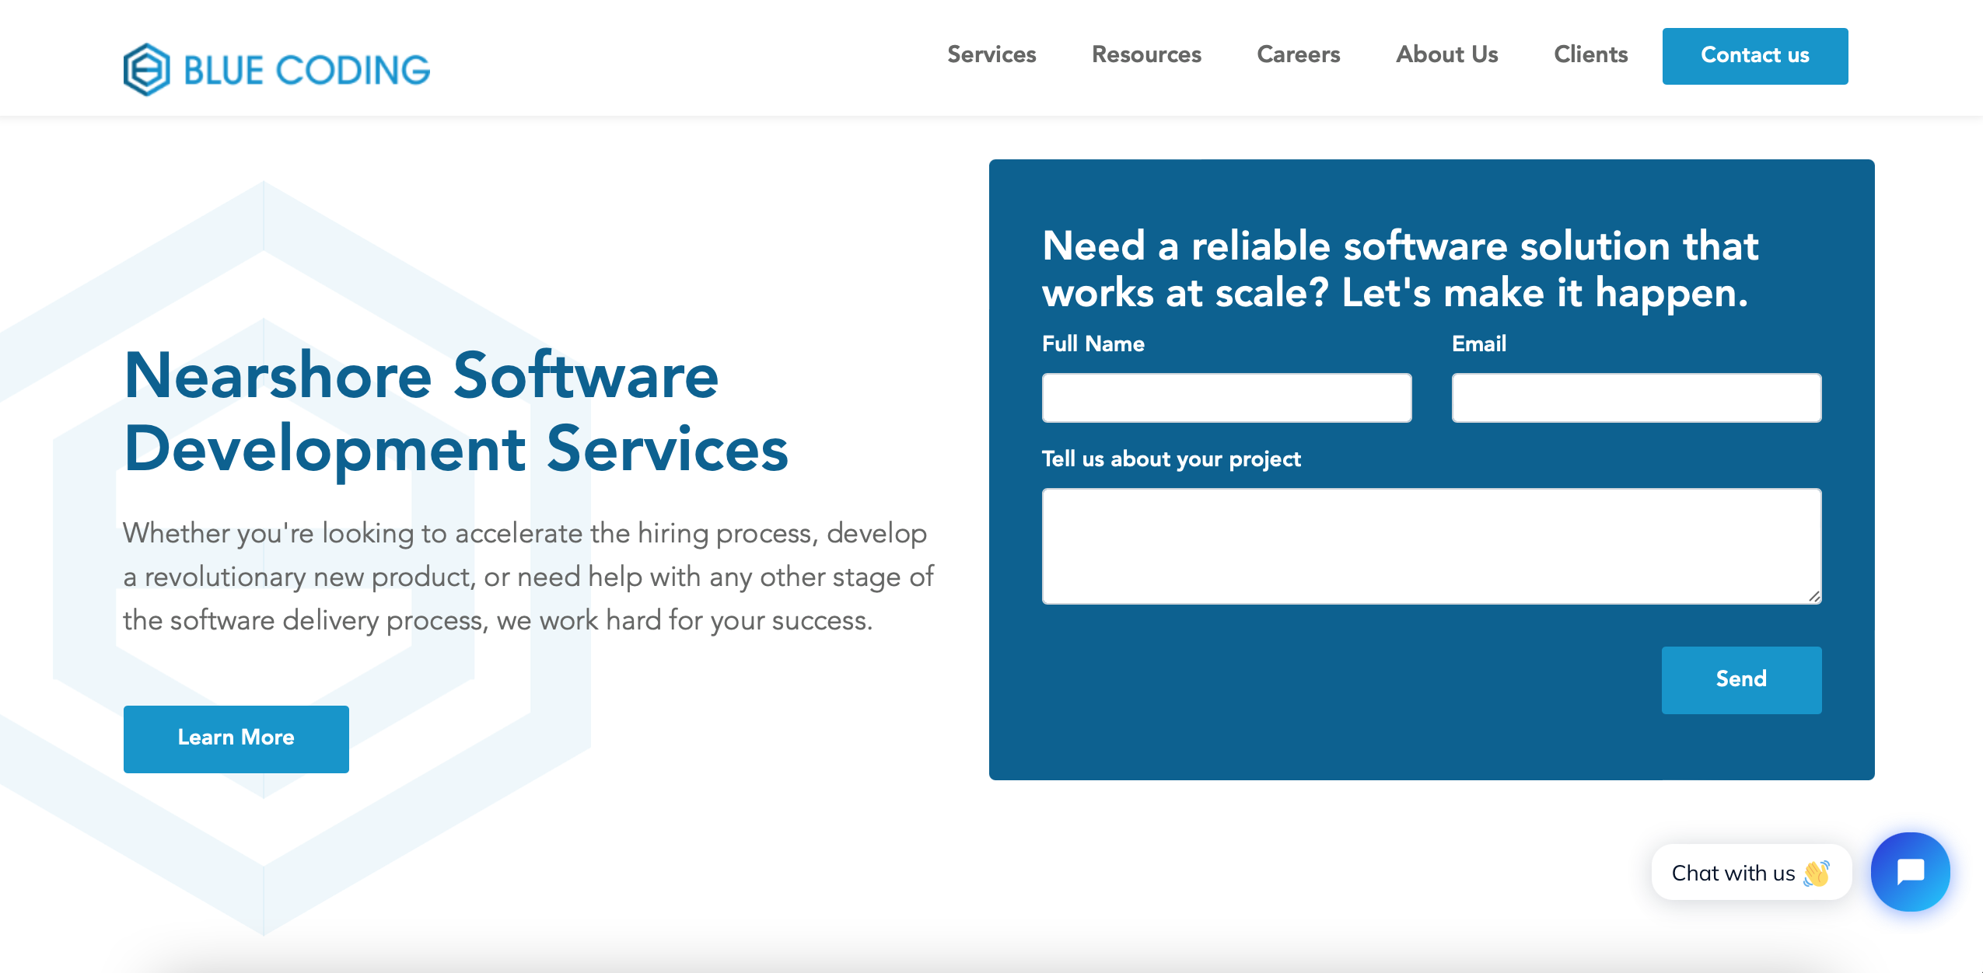Open the Services navigation menu
The height and width of the screenshot is (973, 1983).
pos(991,55)
